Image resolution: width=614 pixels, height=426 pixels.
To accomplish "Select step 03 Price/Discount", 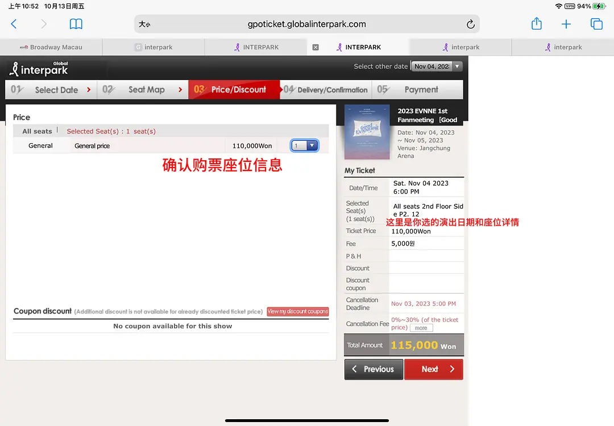I will click(234, 90).
